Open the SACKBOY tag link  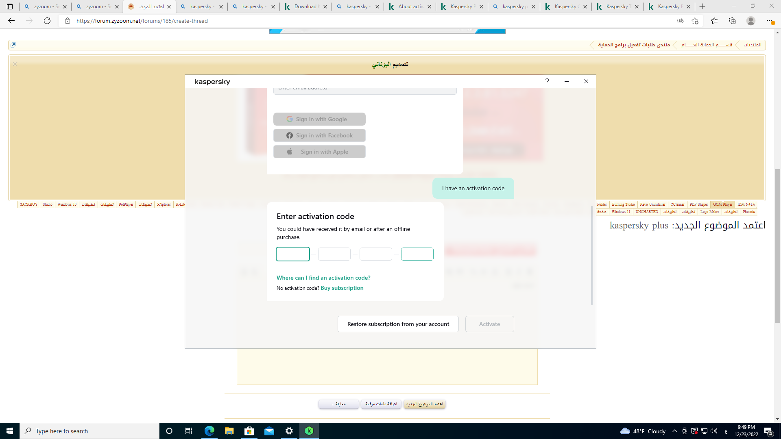point(28,204)
